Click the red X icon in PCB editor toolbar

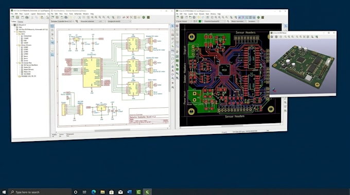pos(243,17)
